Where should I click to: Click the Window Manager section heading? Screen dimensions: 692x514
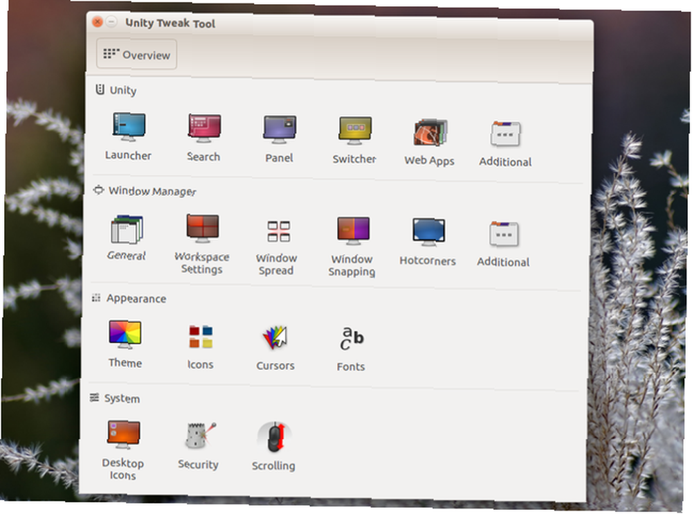145,191
